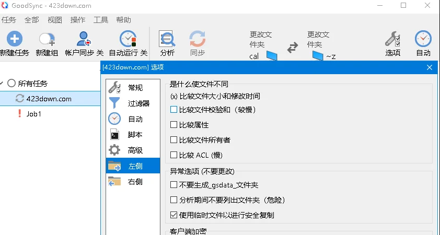Run 分析 (Analyze) from the toolbar

pyautogui.click(x=167, y=39)
